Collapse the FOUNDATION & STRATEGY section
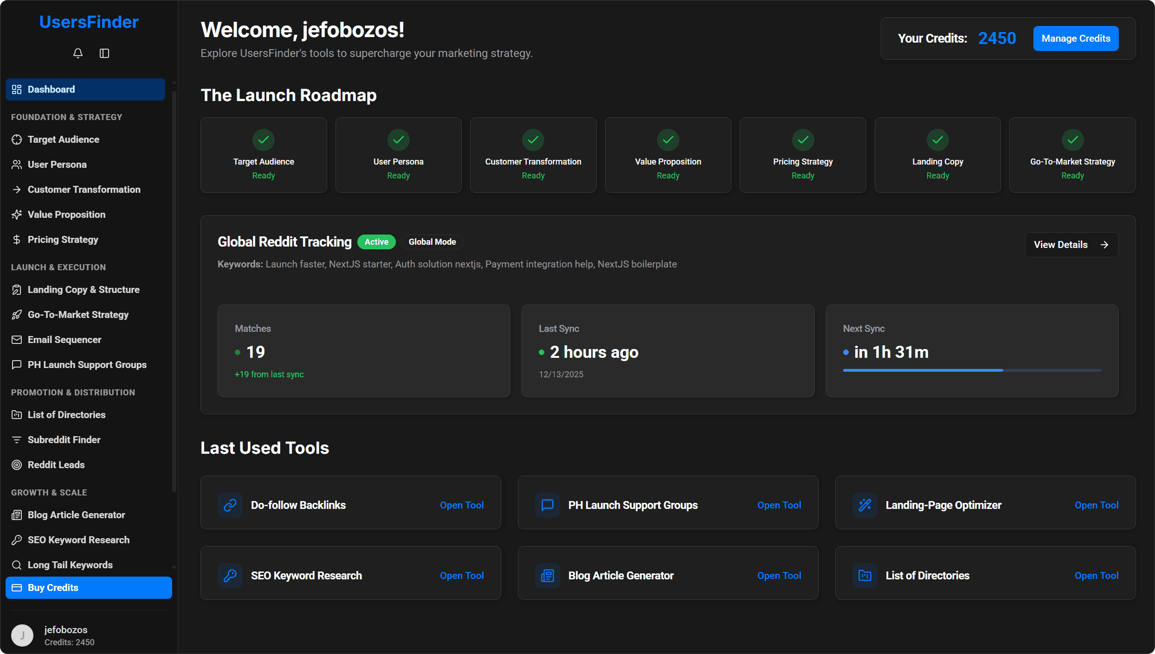Viewport: 1155px width, 654px height. pyautogui.click(x=66, y=117)
